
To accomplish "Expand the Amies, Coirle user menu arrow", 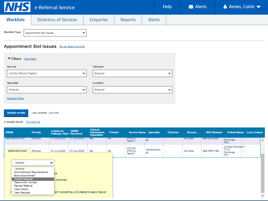I will [259, 7].
